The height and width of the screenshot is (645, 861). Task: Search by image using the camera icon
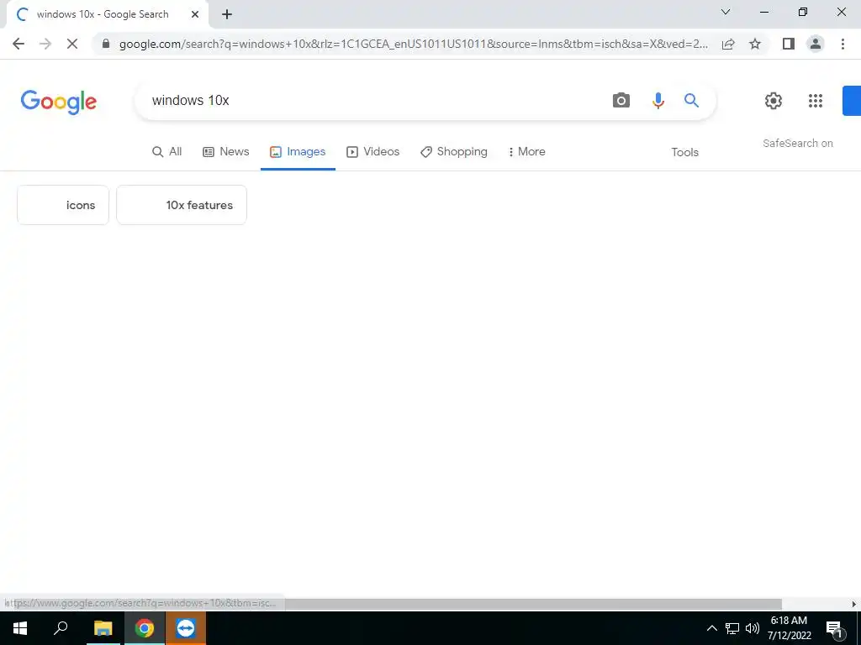click(x=621, y=101)
